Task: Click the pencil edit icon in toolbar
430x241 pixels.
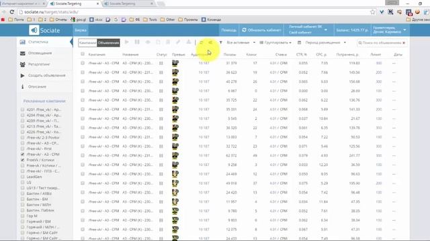Action: [x=178, y=42]
